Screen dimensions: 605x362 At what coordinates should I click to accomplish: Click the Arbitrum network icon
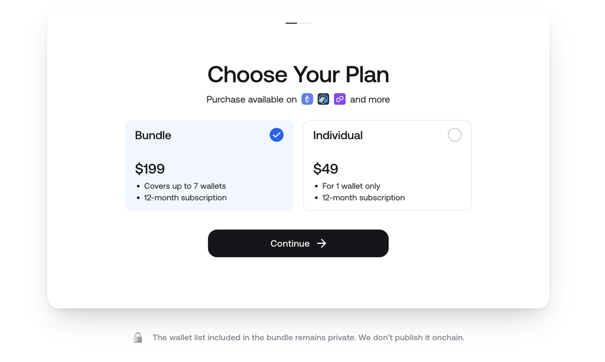click(x=324, y=99)
